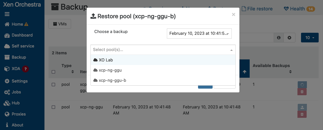This screenshot has height=130, width=323.
Task: Delete backups of the xcp-ng-ggu row
Action: (x=302, y=114)
